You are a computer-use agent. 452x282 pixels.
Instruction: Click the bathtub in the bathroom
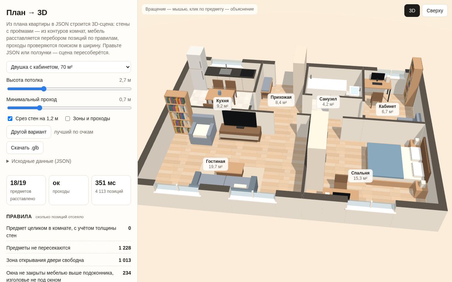click(327, 85)
